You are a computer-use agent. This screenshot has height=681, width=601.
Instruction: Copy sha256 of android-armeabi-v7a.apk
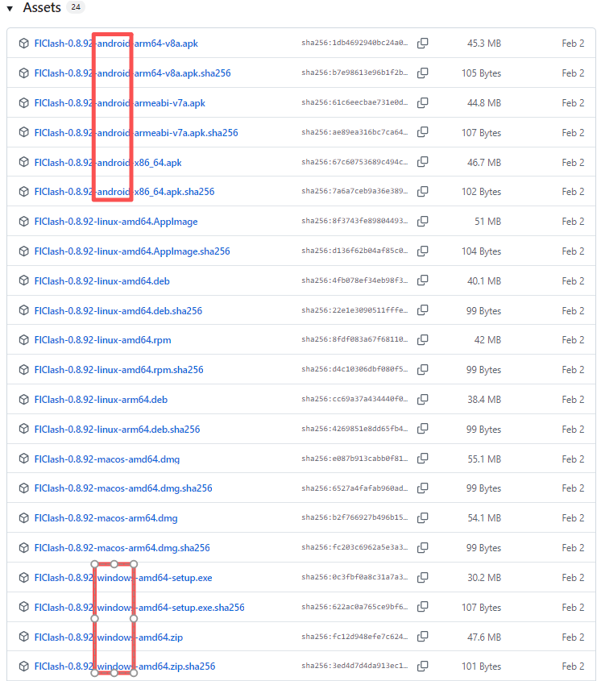coord(422,103)
